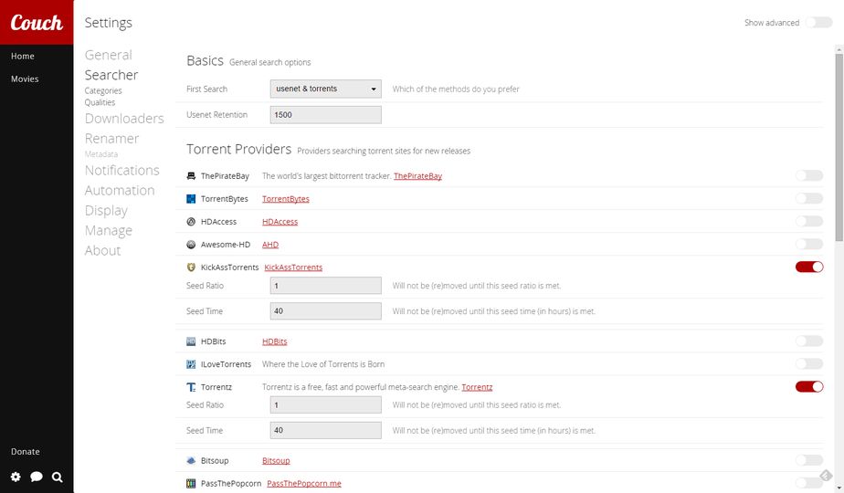
Task: Open Qualities sub-section
Action: (x=100, y=102)
